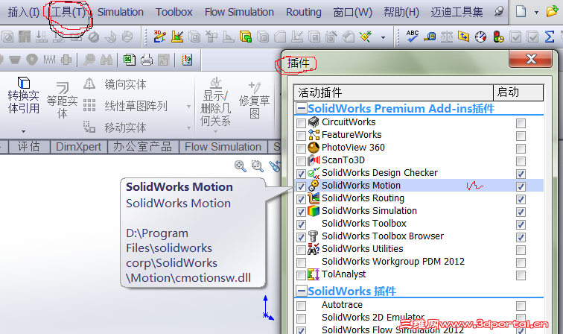Click 修复草图 repair sketch tool
Screen dimensions: 563x334
[255, 101]
